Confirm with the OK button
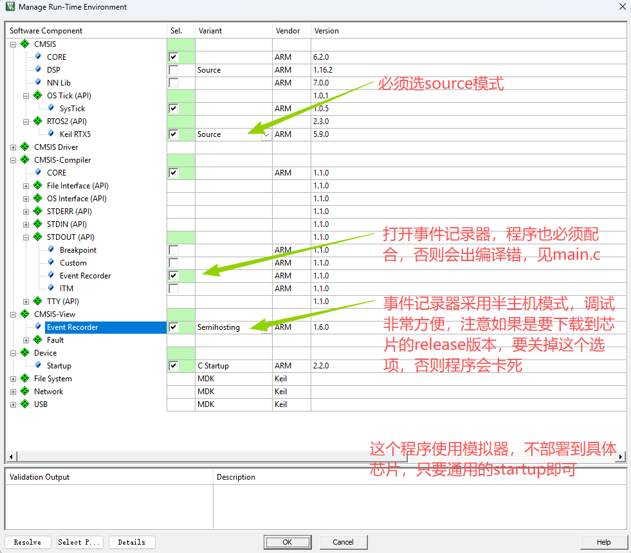Screen dimensions: 631x553 (x=288, y=542)
